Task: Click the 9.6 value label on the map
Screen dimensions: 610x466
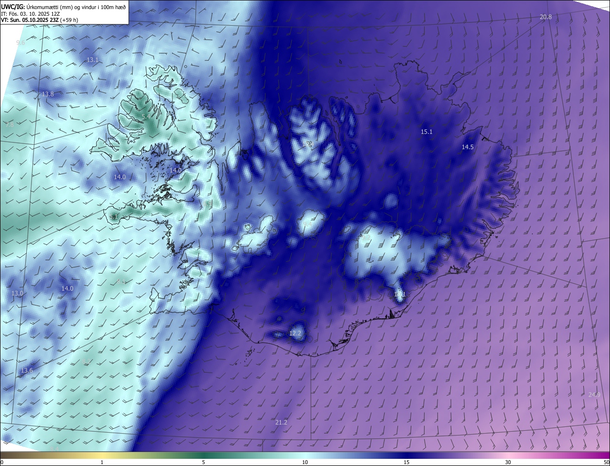Action: tap(20, 43)
